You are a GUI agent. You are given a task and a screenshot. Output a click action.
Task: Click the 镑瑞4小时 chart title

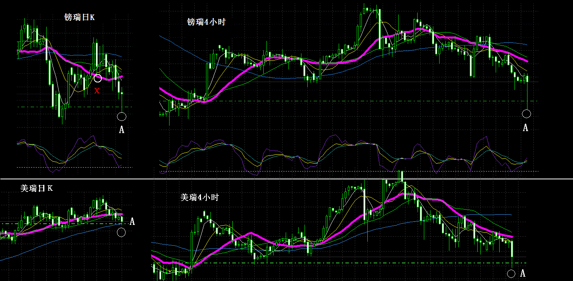206,22
